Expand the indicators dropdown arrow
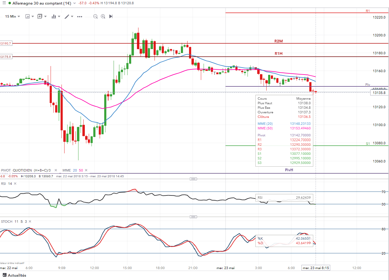 (x=59, y=16)
